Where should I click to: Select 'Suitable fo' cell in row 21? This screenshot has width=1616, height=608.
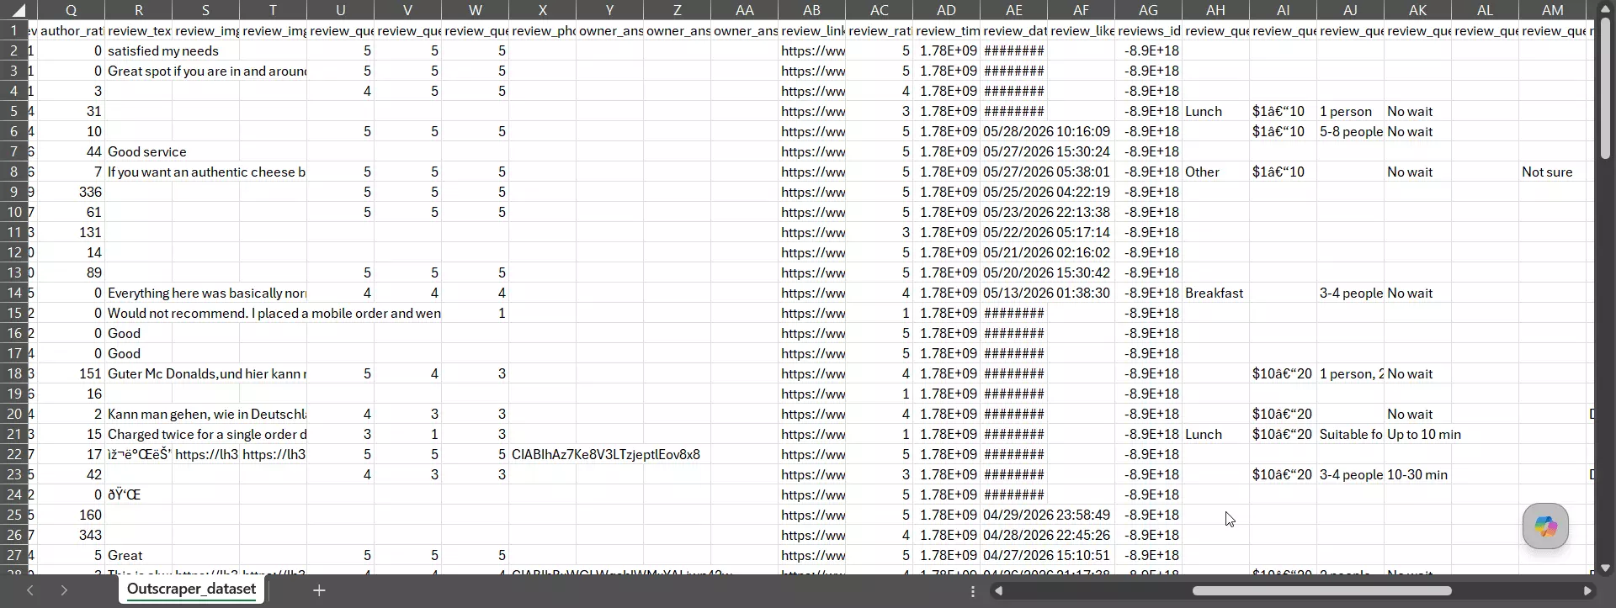[x=1351, y=434]
